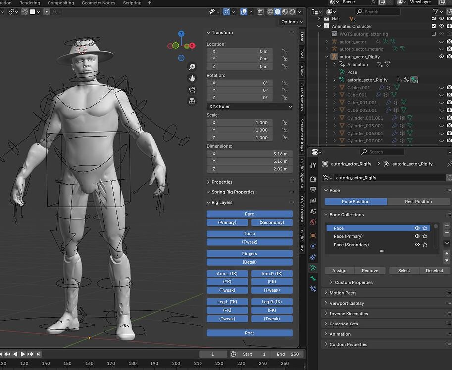Toggle eye for autorig_actor_Rigify object
Viewport: 452px width, 370px height.
(441, 57)
